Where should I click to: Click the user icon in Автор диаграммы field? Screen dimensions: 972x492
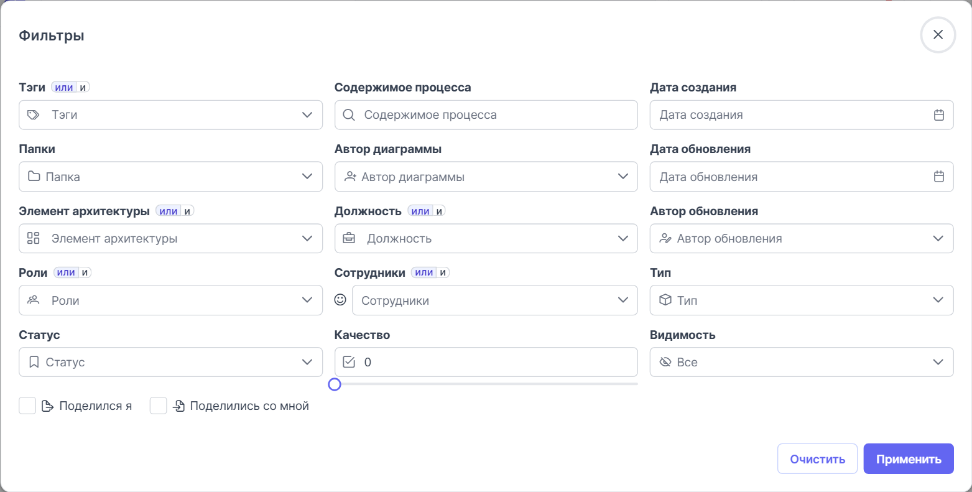[x=350, y=177]
